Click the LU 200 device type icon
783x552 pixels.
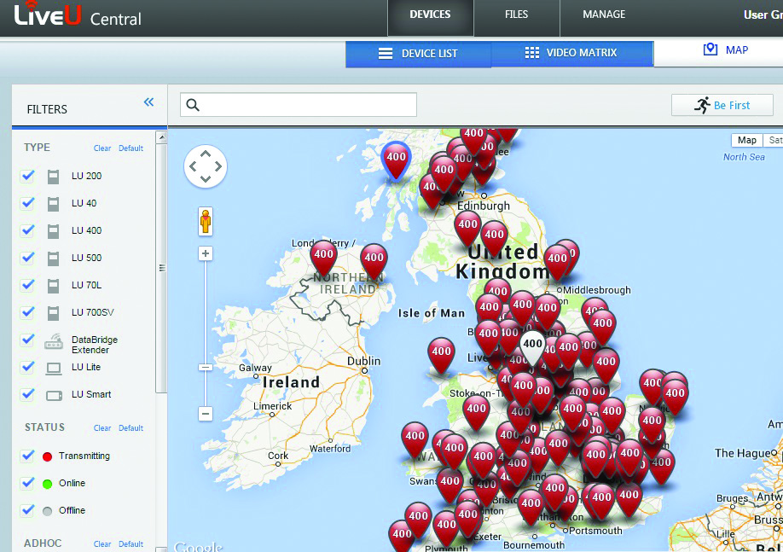pos(53,177)
